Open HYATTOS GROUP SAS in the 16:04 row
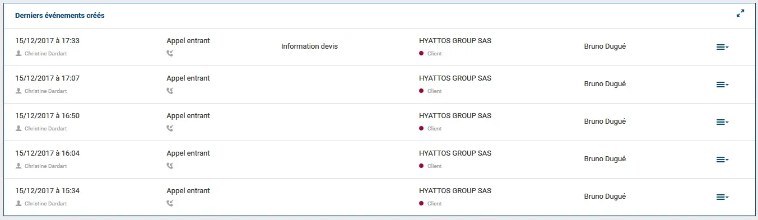Screen dimensions: 758x220 pos(455,153)
